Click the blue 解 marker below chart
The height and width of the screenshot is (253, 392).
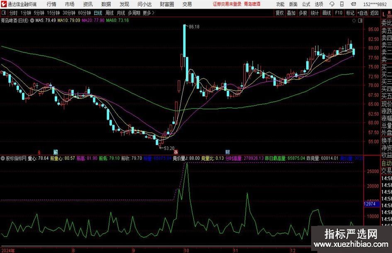coord(56,152)
